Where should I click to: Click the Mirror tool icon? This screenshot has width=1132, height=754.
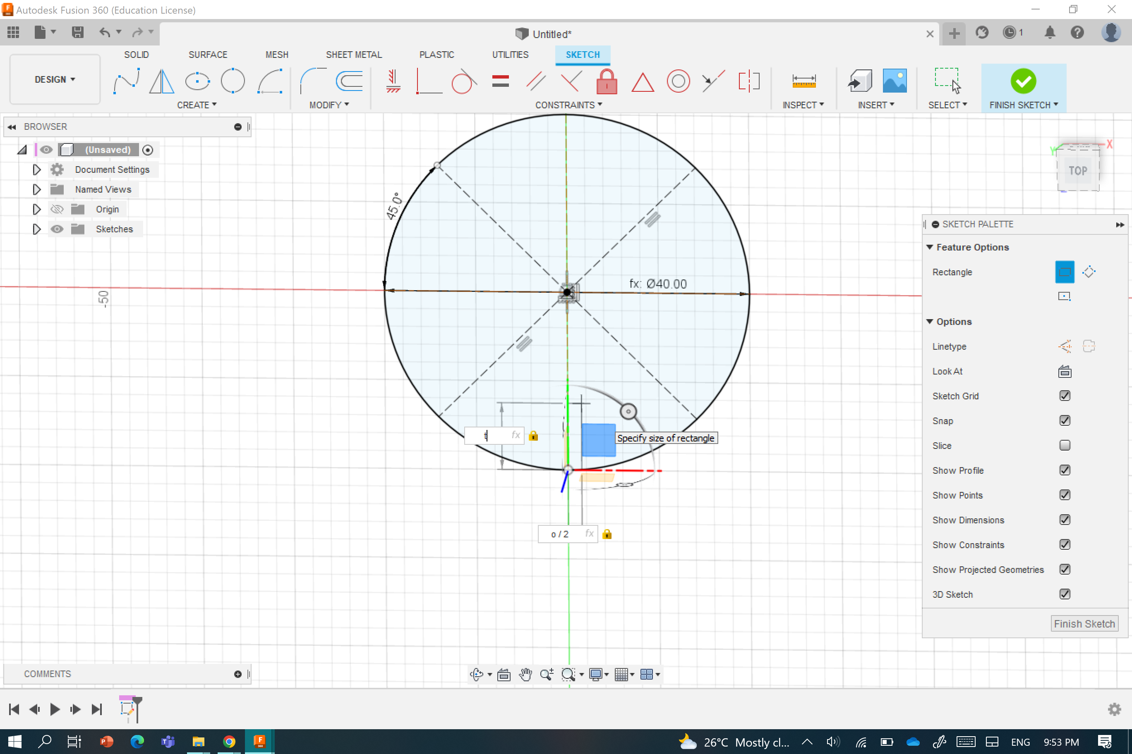[x=161, y=81]
